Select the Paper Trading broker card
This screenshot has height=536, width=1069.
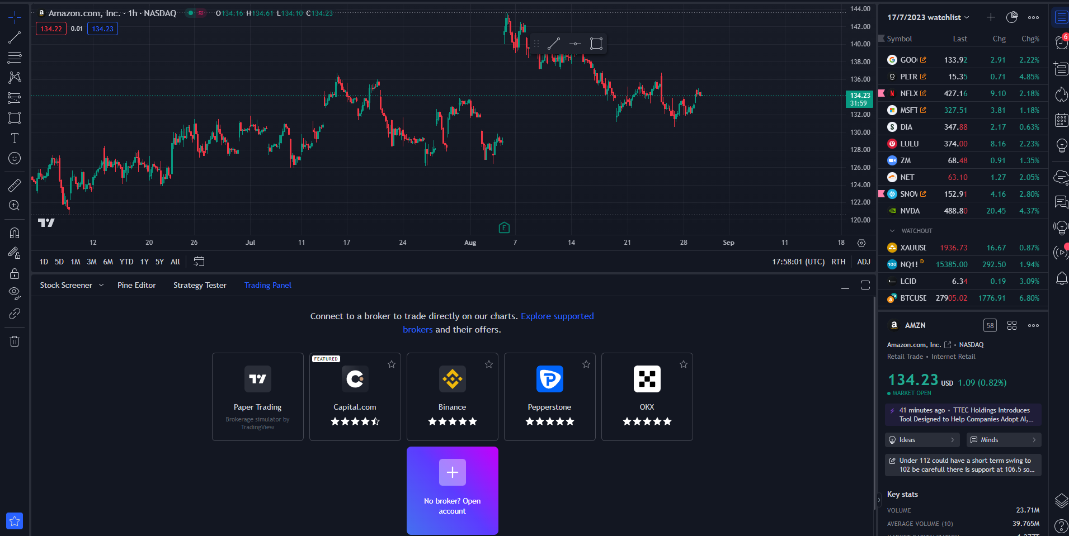[258, 397]
